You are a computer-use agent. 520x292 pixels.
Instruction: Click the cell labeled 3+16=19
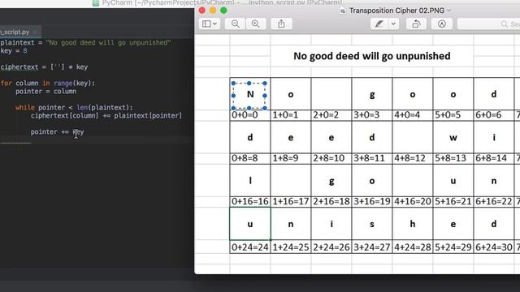tap(372, 201)
